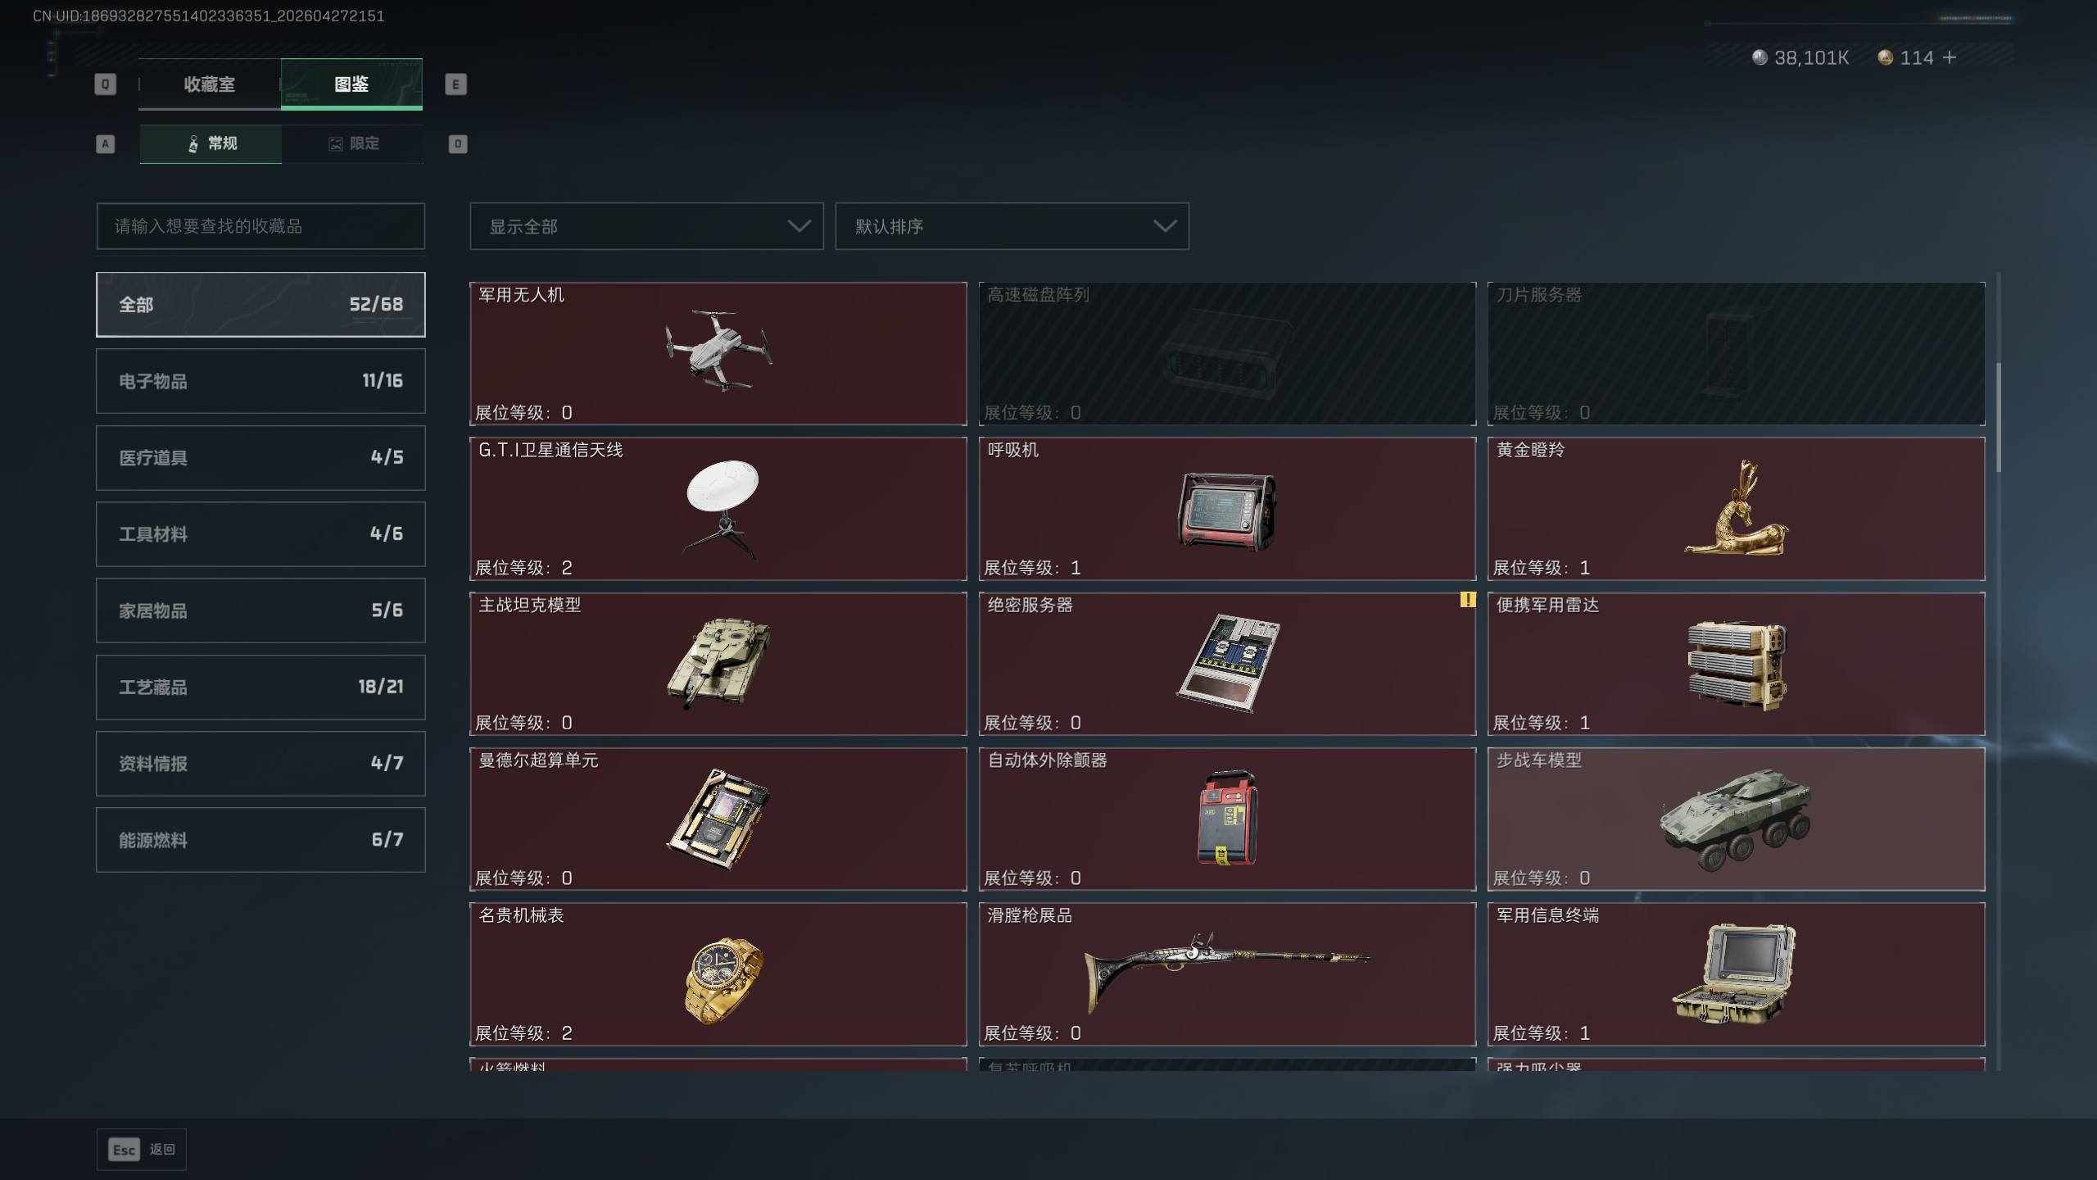Image resolution: width=2097 pixels, height=1180 pixels.
Task: Switch to the 收藏室 tab
Action: tap(210, 84)
